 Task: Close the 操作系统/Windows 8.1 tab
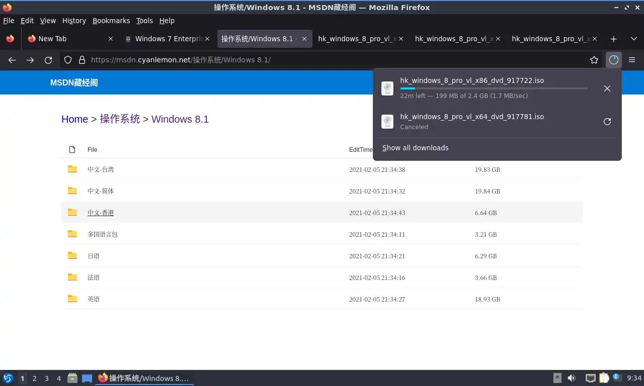(x=304, y=39)
